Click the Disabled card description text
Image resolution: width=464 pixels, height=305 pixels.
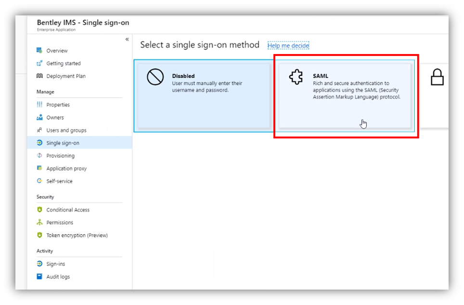point(207,86)
